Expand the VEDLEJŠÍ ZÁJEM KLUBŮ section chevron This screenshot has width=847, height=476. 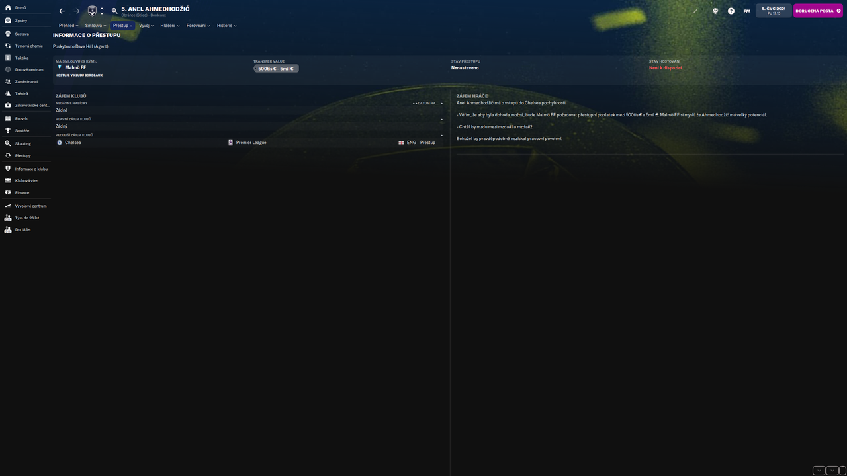click(441, 134)
